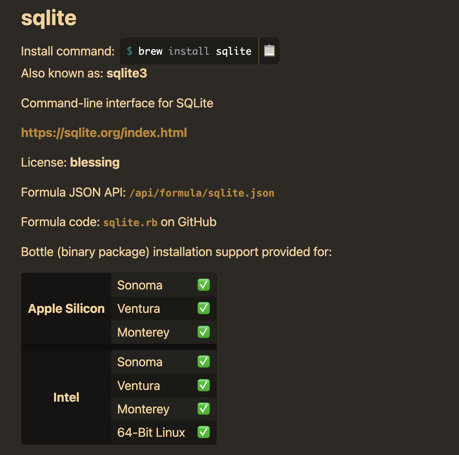Open the sqlite.rb formula code link

click(130, 222)
